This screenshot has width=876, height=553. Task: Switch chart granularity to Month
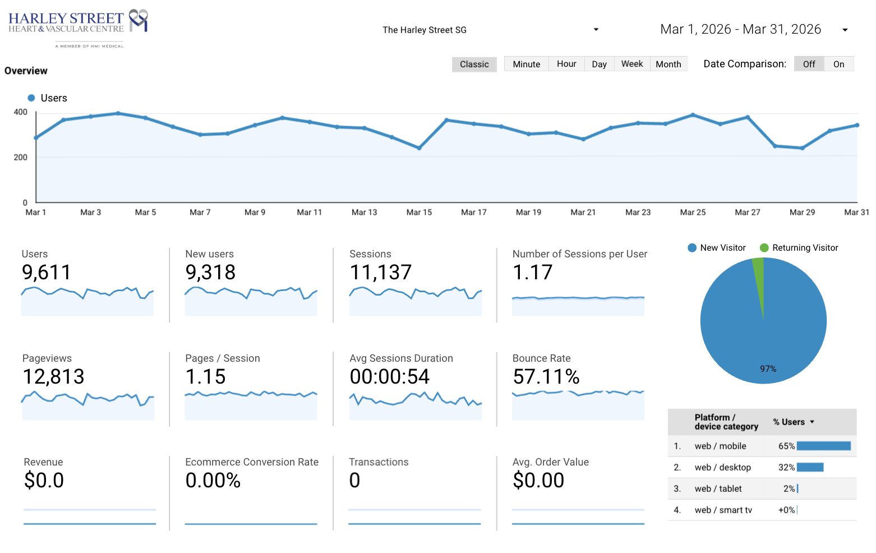[x=668, y=64]
